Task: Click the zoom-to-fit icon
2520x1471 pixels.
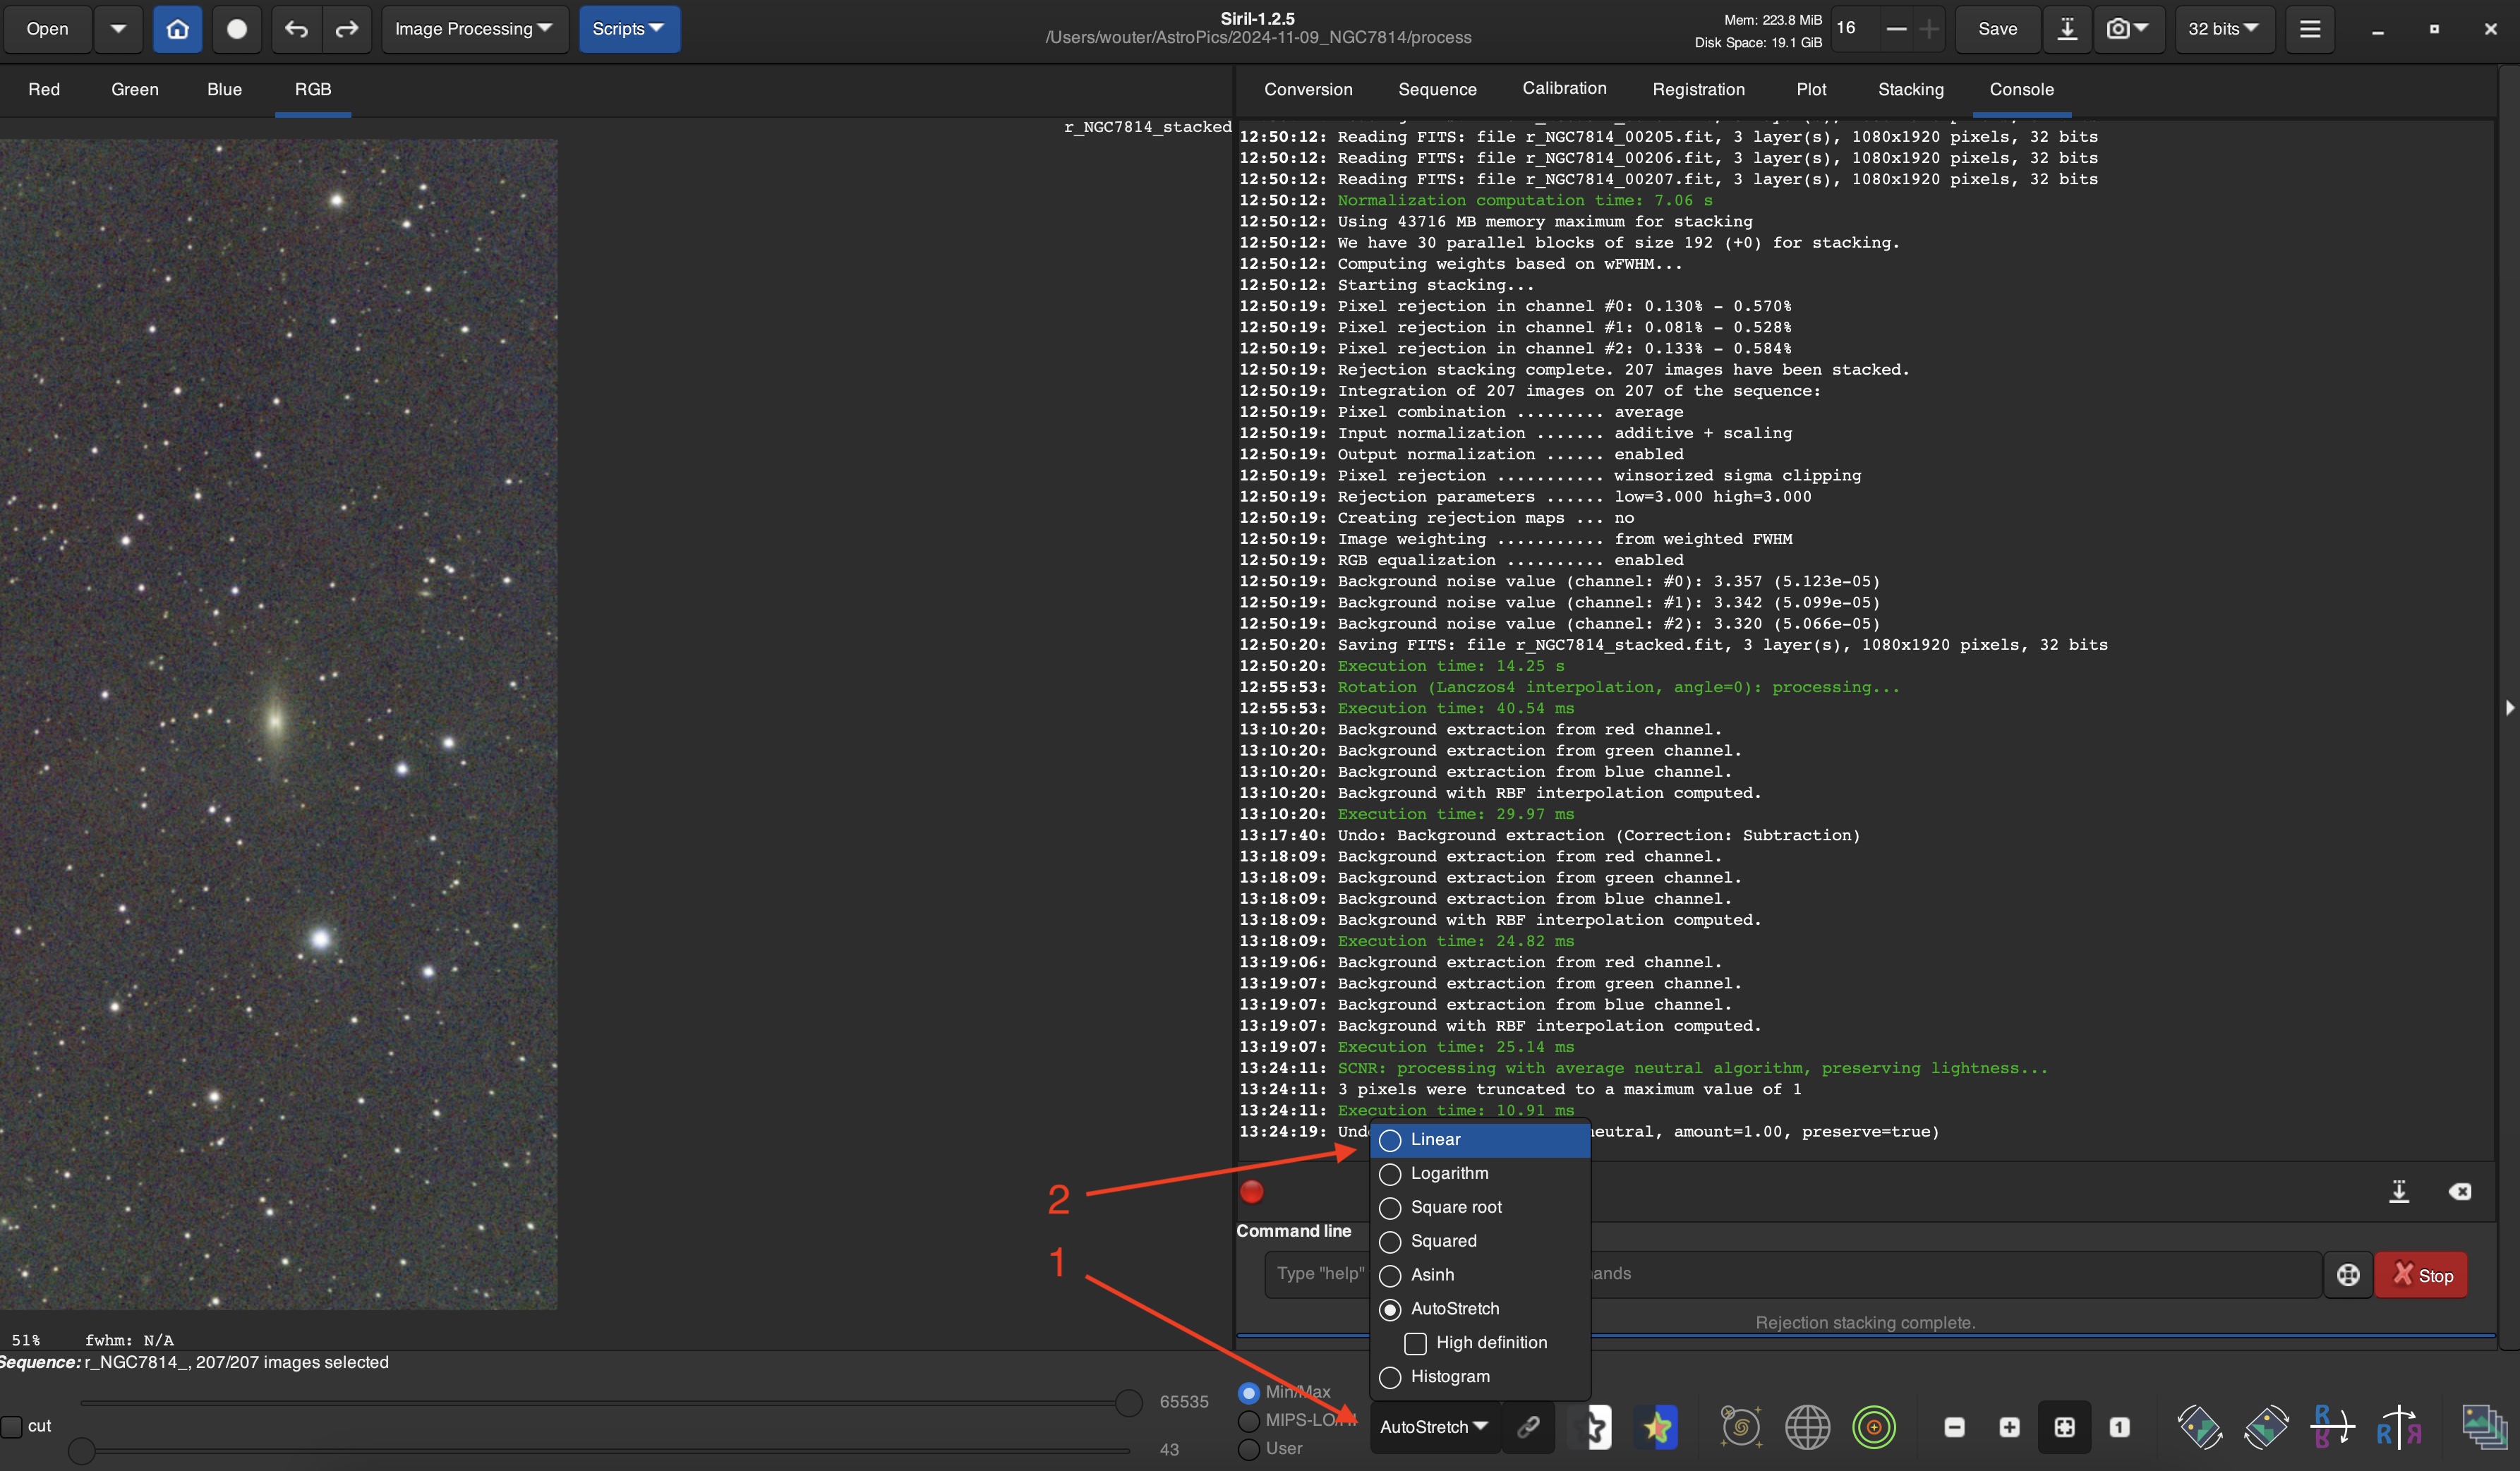Action: click(2064, 1427)
